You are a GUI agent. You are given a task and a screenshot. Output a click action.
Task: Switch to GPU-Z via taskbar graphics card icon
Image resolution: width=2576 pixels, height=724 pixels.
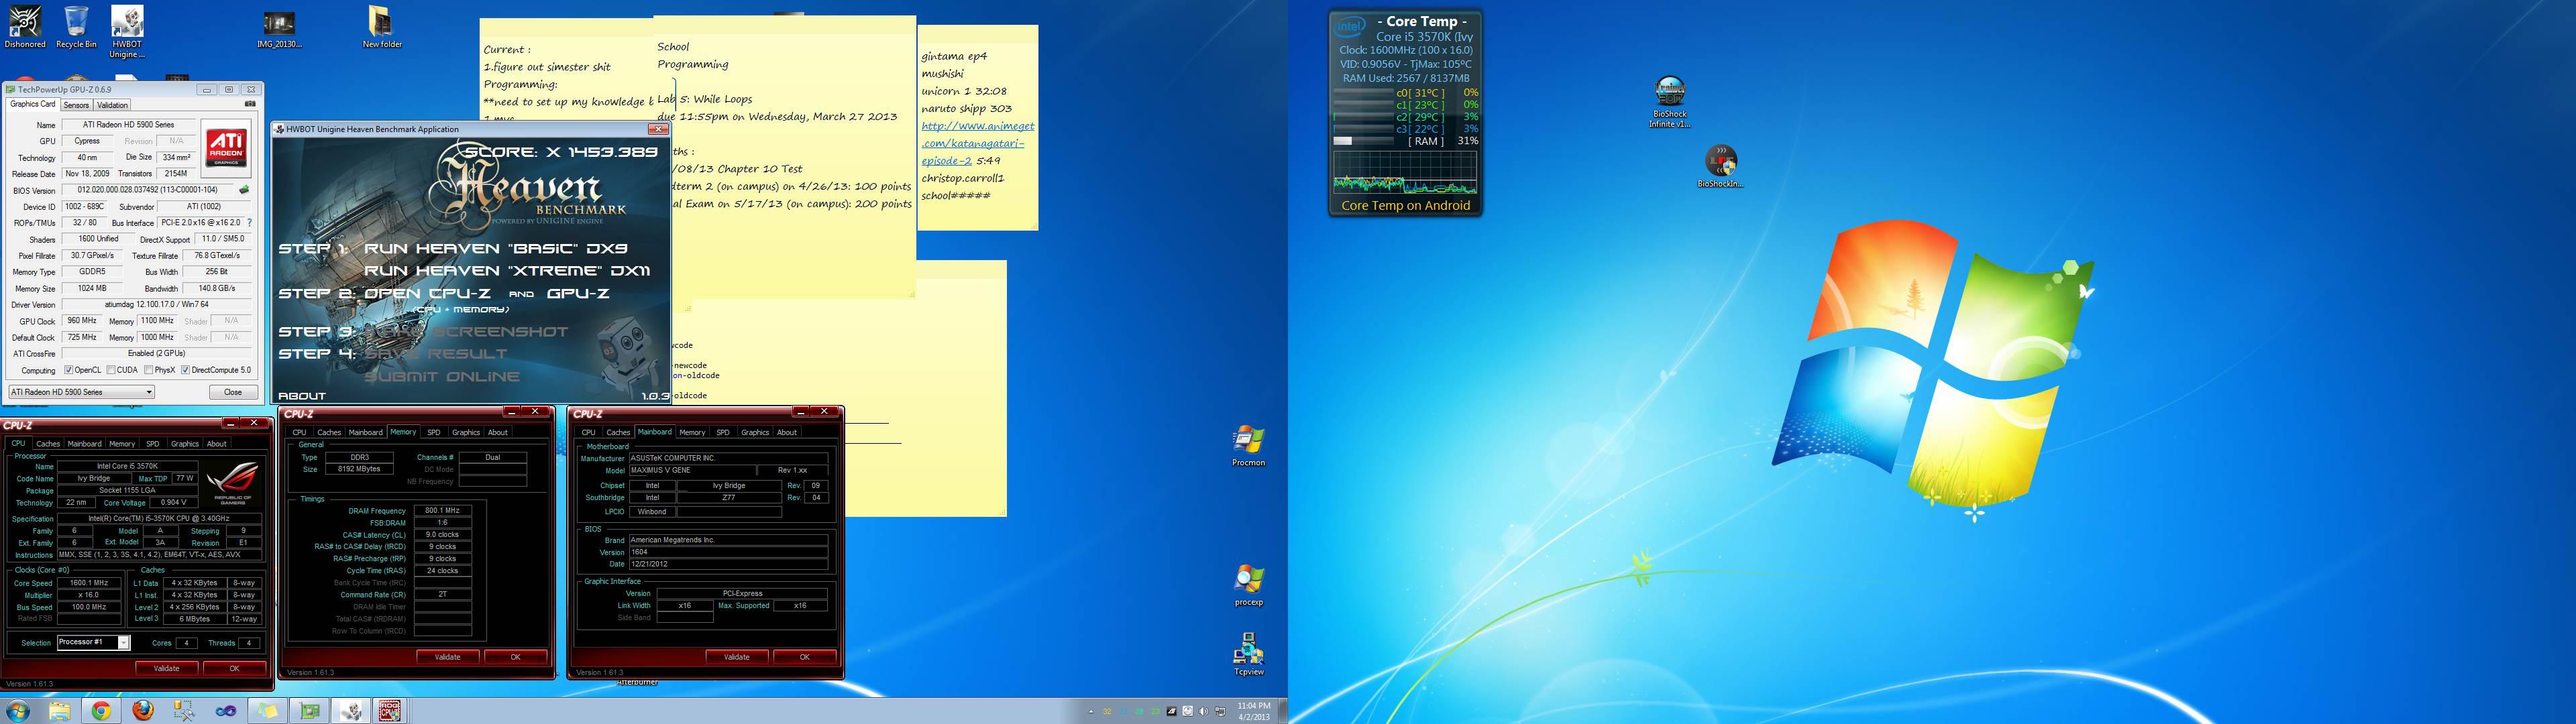pos(310,711)
